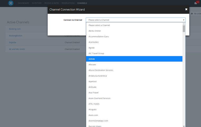Click the list scroll up arrow
This screenshot has height=127, width=201.
click(184, 24)
